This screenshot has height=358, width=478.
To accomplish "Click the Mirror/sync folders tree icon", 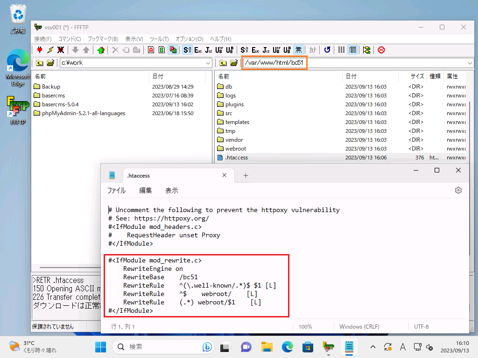I will point(366,50).
